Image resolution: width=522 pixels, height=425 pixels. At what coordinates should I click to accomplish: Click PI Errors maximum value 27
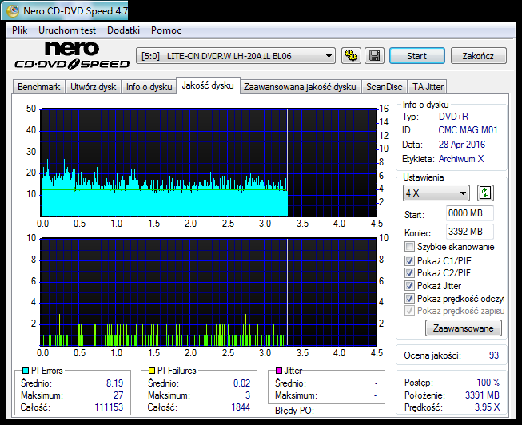(118, 395)
